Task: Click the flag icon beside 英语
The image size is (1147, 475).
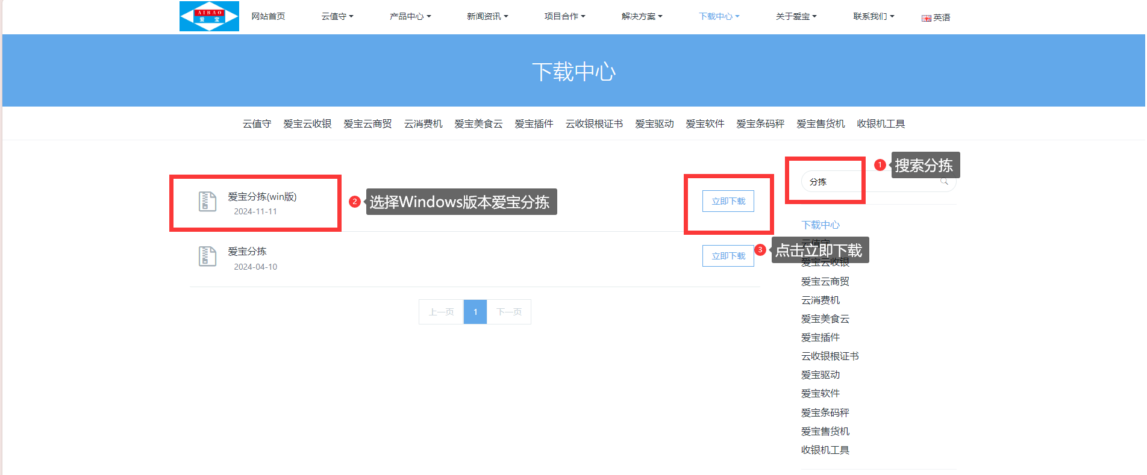Action: coord(926,18)
